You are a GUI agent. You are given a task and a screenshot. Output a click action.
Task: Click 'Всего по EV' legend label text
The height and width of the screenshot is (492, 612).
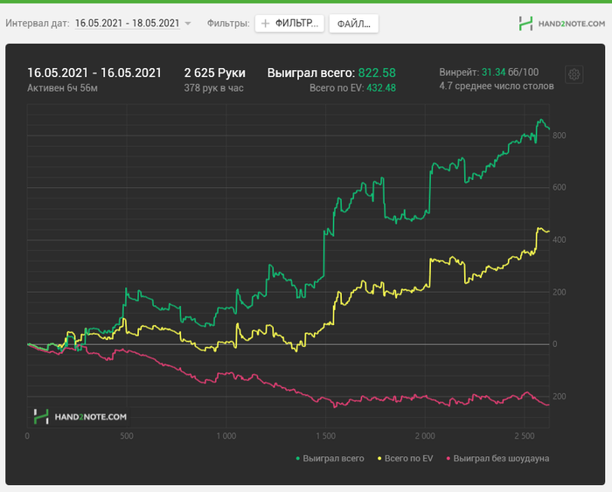(408, 459)
